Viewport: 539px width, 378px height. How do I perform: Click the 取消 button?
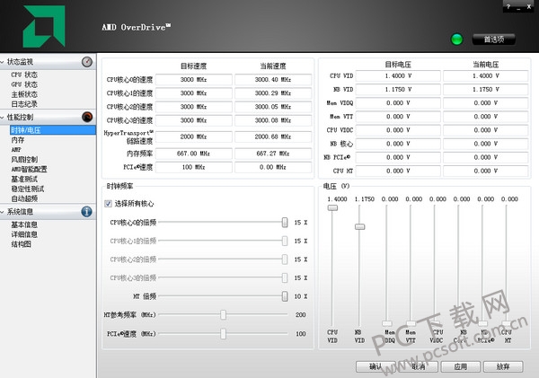coord(419,366)
